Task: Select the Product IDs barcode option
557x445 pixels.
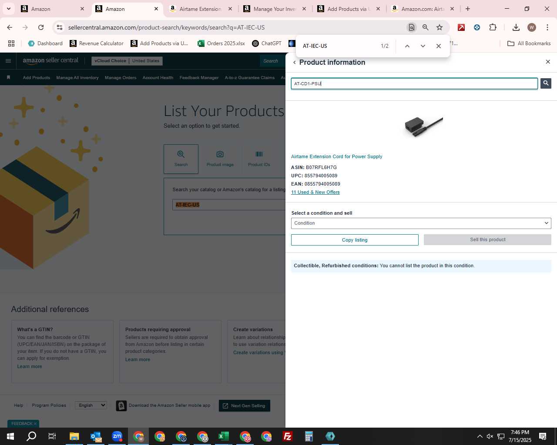Action: click(259, 159)
